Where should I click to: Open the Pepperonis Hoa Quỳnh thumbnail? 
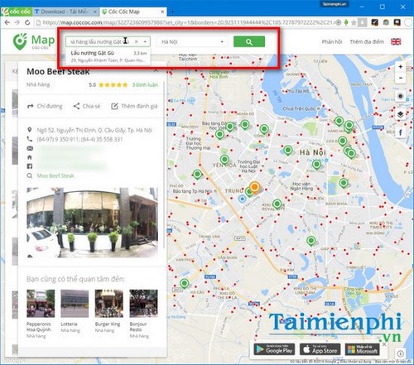(x=41, y=303)
